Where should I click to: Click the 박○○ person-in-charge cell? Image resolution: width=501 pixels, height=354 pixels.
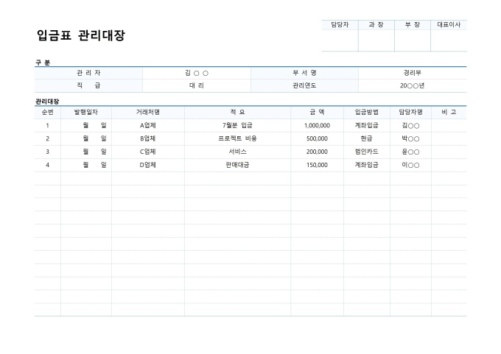(410, 138)
